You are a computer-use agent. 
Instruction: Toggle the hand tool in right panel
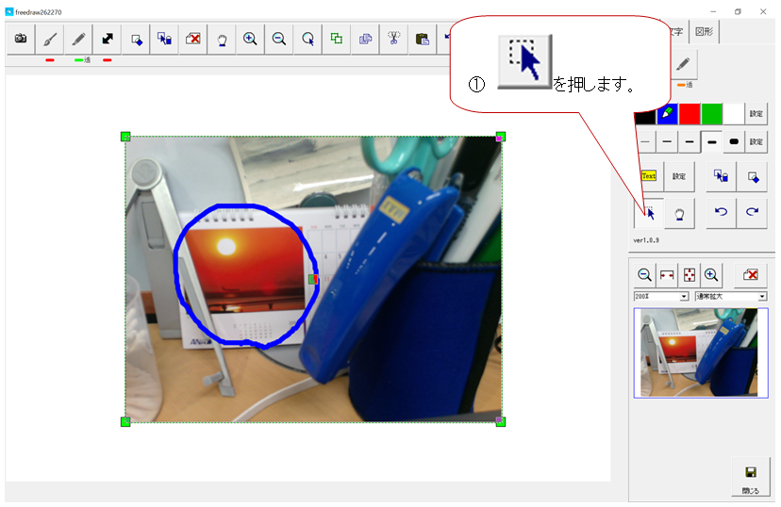tap(679, 212)
